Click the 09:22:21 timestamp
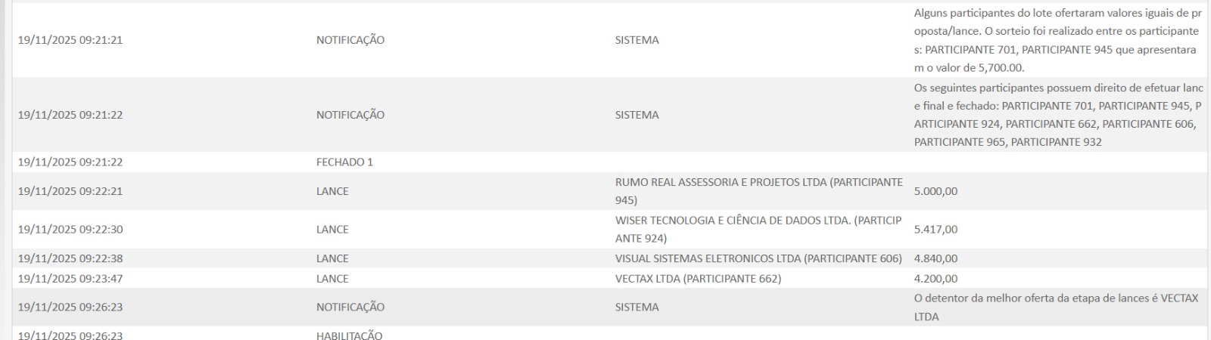 click(x=70, y=191)
